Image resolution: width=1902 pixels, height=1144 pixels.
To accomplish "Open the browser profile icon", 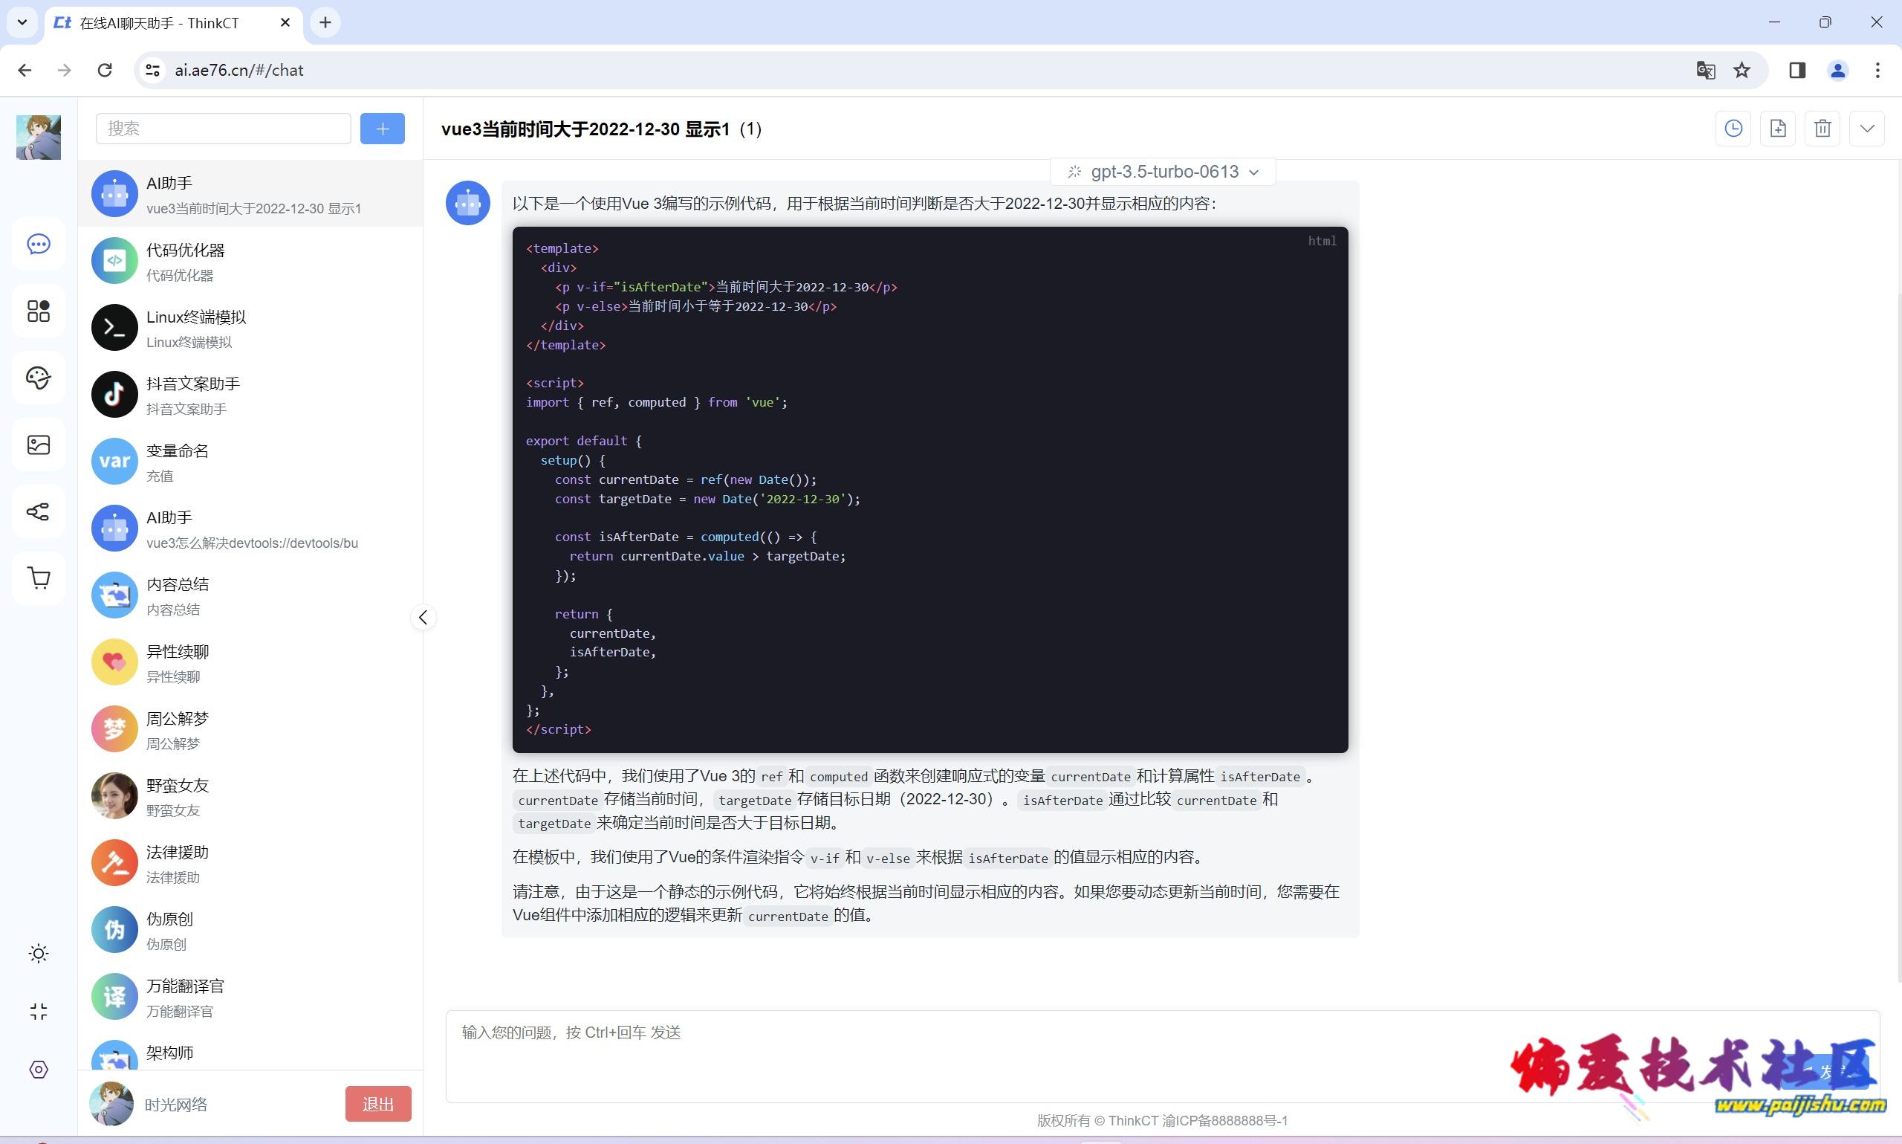I will pos(1838,70).
